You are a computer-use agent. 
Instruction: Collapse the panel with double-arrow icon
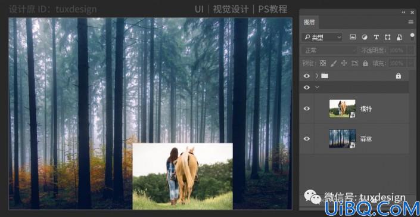[x=403, y=13]
